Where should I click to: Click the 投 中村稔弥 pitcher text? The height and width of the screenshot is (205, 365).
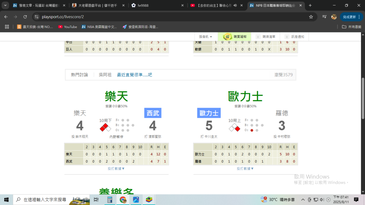[x=282, y=136]
